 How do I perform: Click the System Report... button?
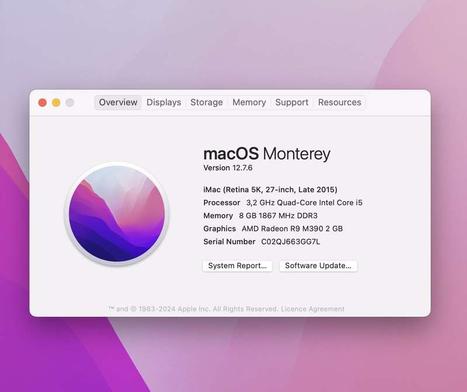tap(238, 266)
